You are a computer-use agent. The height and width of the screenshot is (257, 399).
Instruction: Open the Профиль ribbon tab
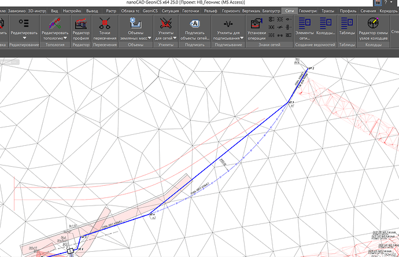coord(352,11)
